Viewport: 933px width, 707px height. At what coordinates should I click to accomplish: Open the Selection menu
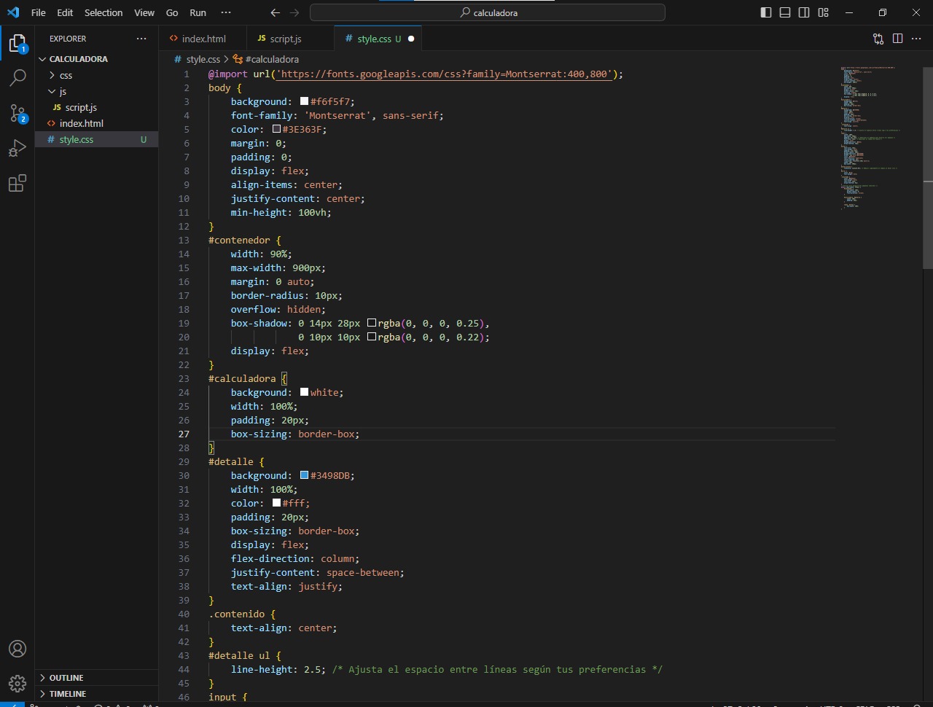click(104, 12)
